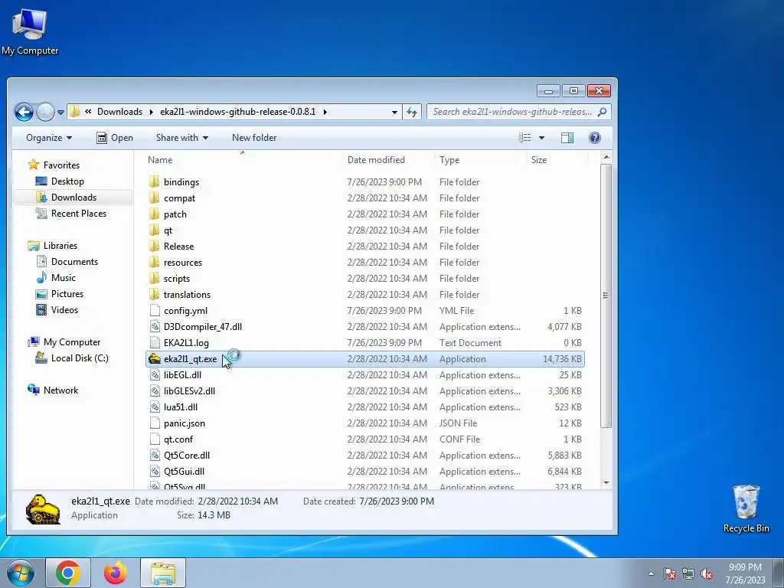Select the Release folder icon
This screenshot has width=784, height=588.
click(155, 246)
